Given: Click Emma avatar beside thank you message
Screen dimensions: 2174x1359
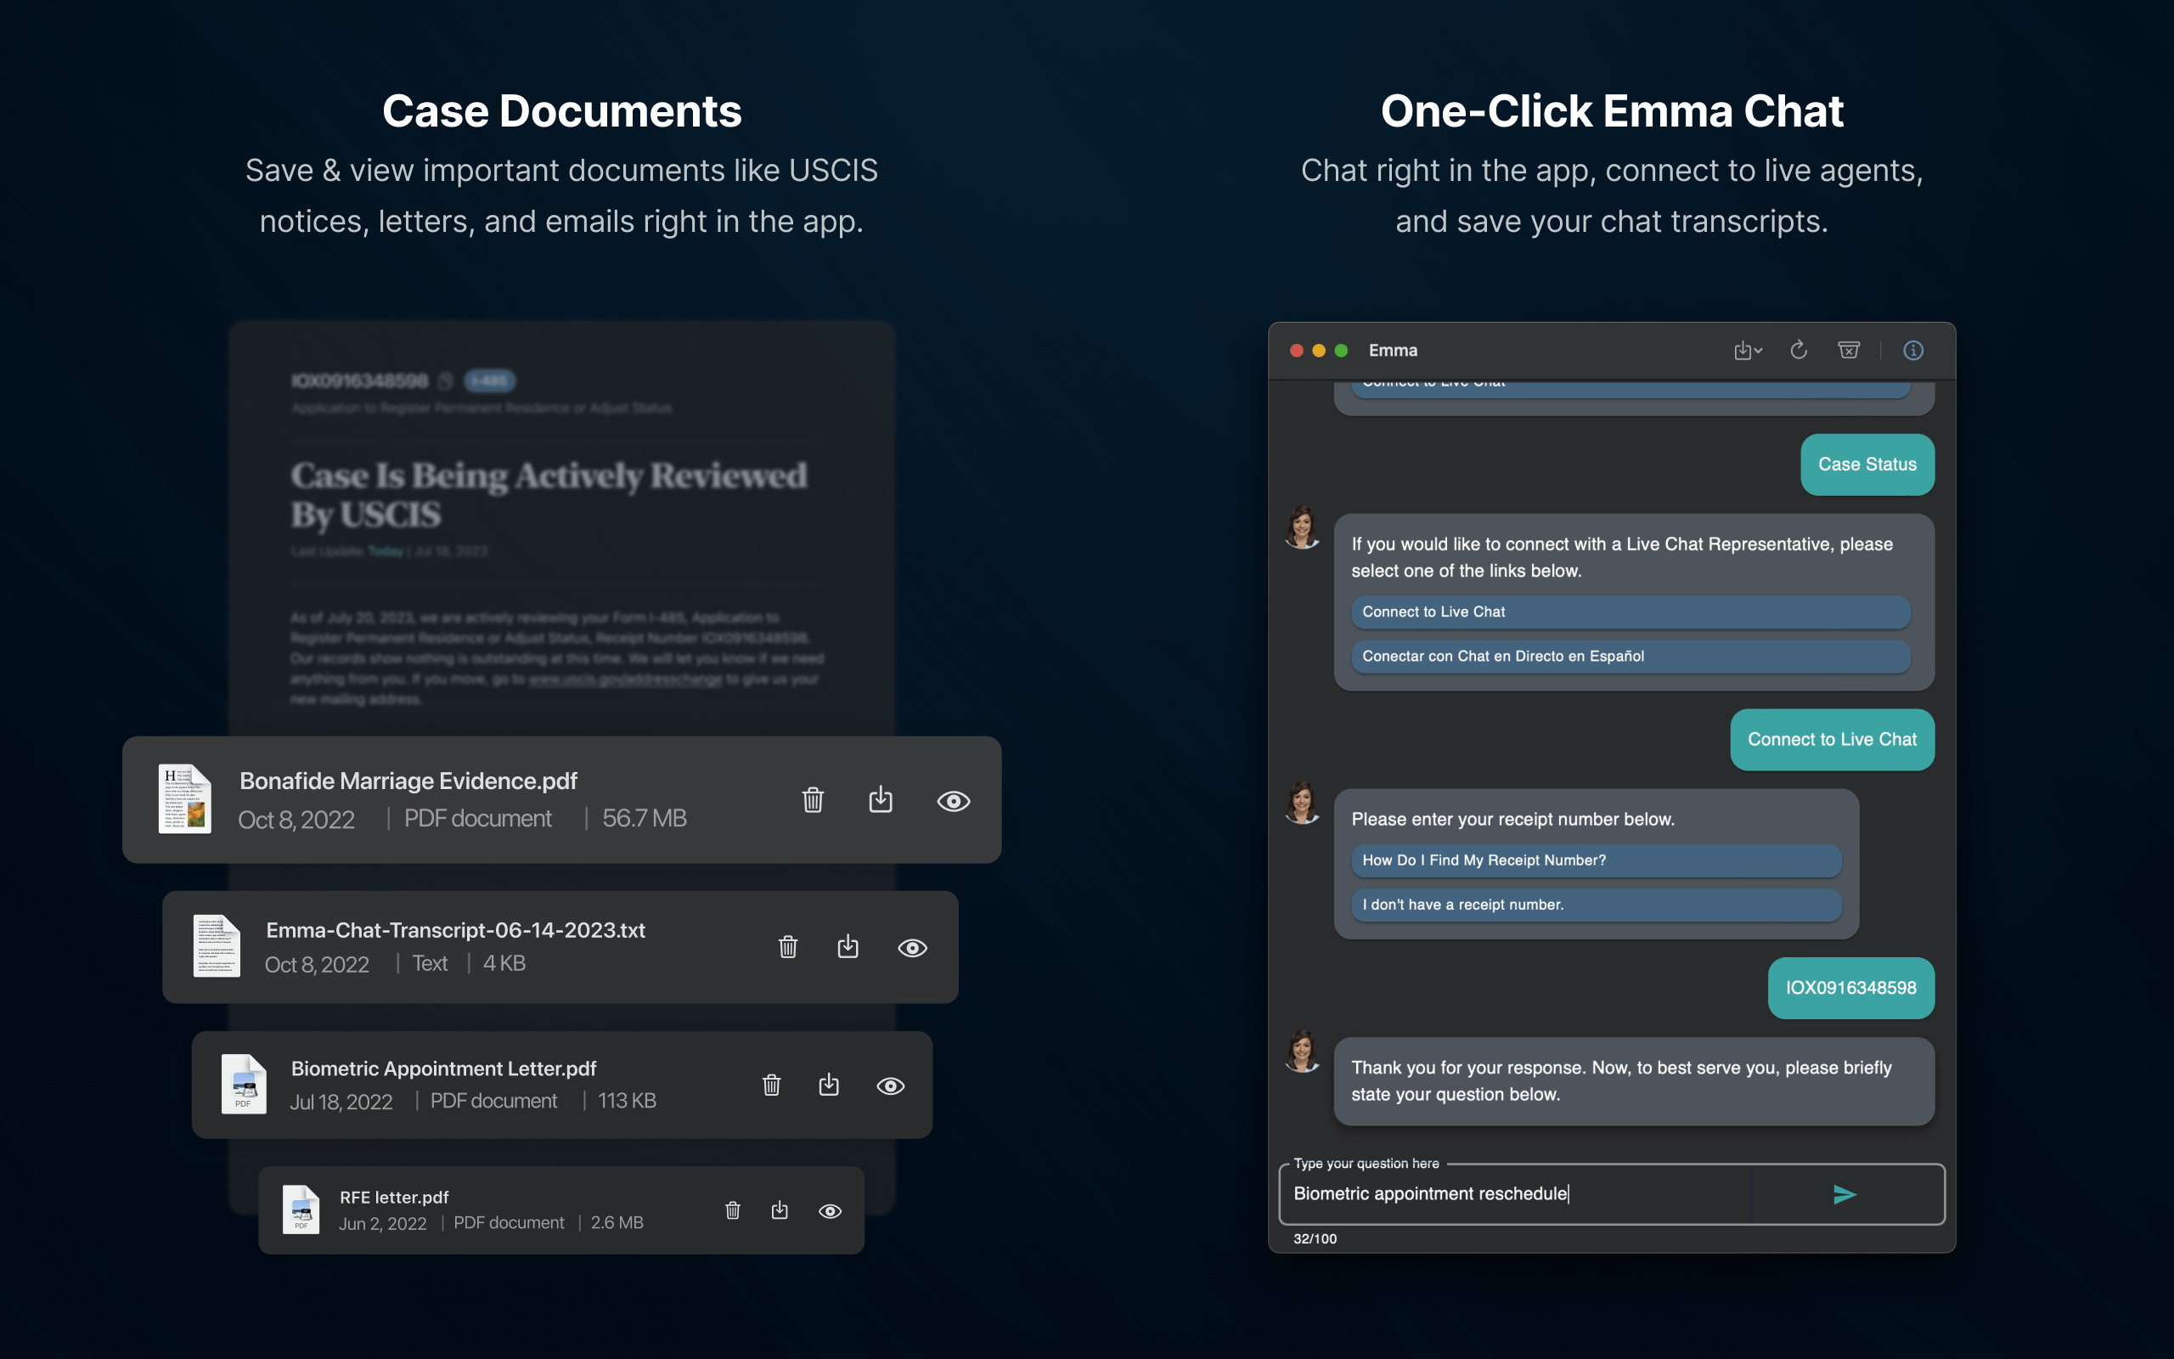Looking at the screenshot, I should [x=1302, y=1052].
